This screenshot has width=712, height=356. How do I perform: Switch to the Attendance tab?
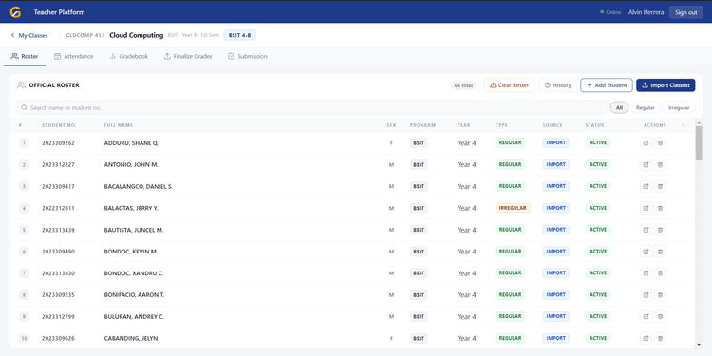(x=73, y=56)
